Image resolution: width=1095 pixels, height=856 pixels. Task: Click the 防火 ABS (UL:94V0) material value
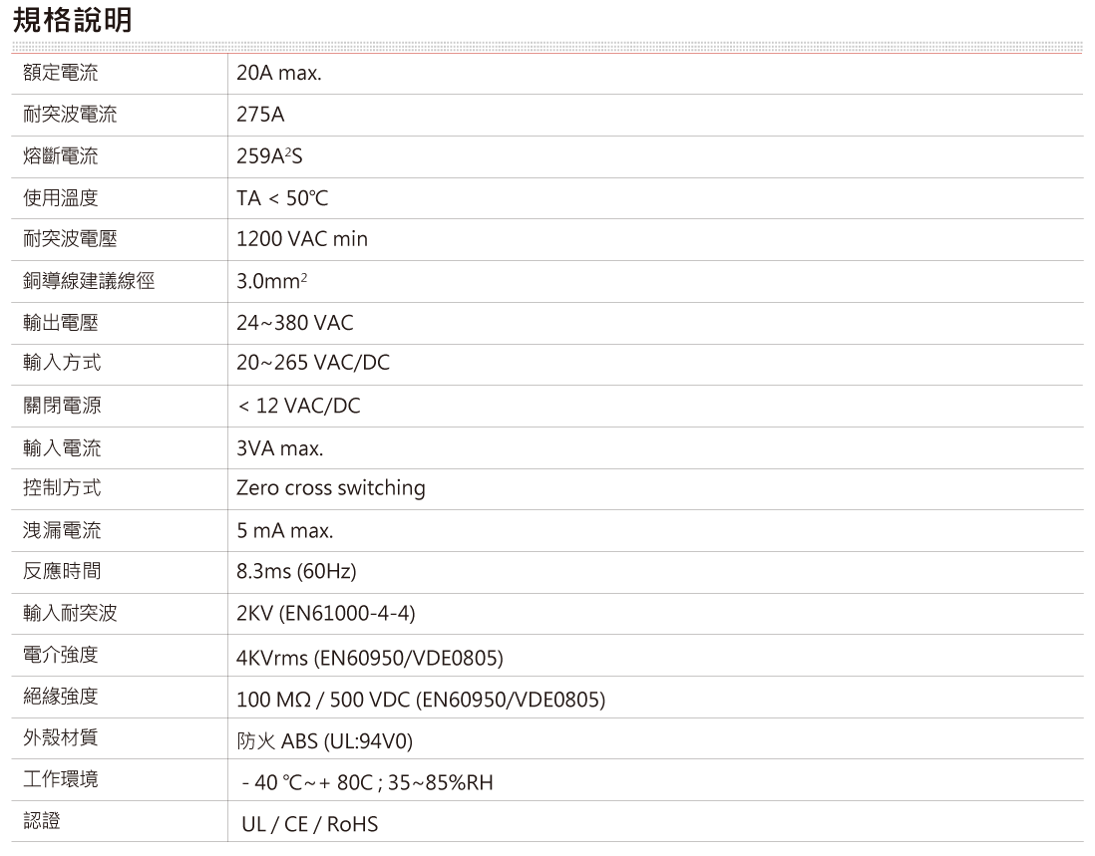(x=325, y=741)
